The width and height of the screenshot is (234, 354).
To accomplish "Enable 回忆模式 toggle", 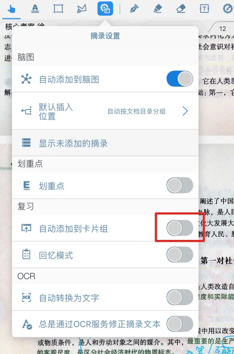I will (180, 255).
